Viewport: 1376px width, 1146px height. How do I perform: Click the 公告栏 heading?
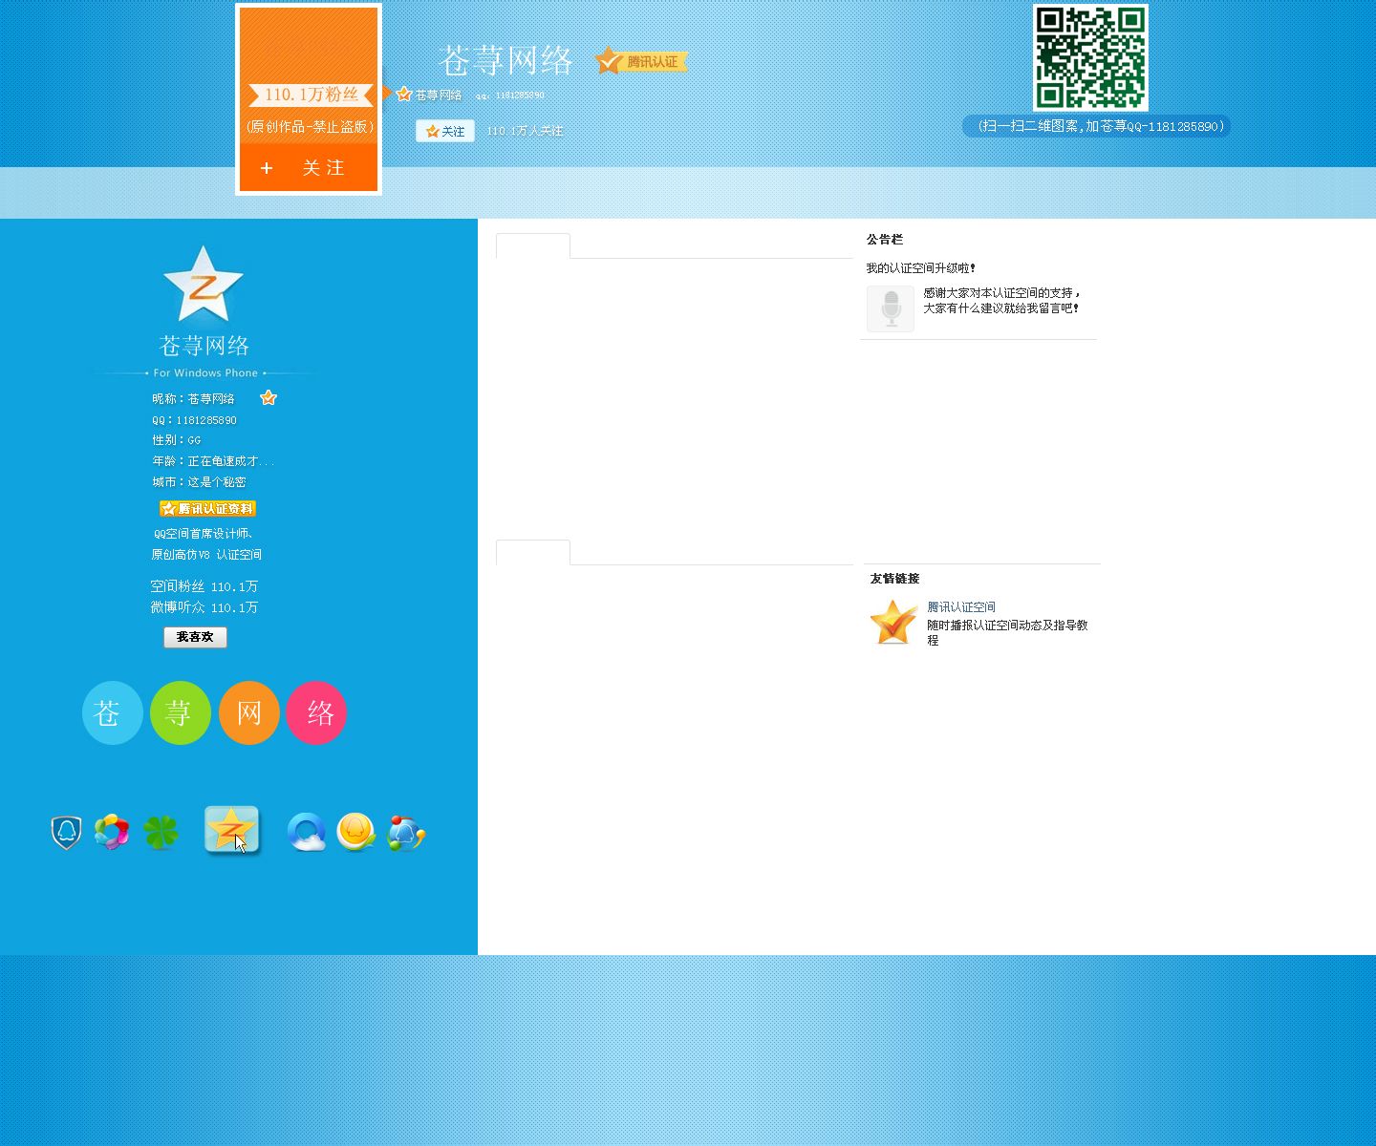[885, 240]
